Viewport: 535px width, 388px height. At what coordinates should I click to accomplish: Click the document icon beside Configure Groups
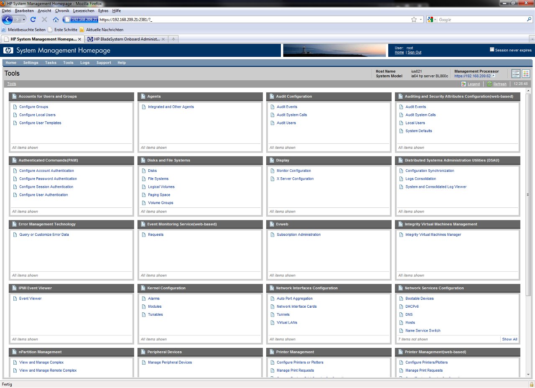(x=15, y=107)
